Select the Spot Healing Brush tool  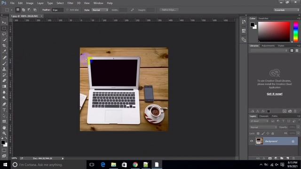click(4, 57)
